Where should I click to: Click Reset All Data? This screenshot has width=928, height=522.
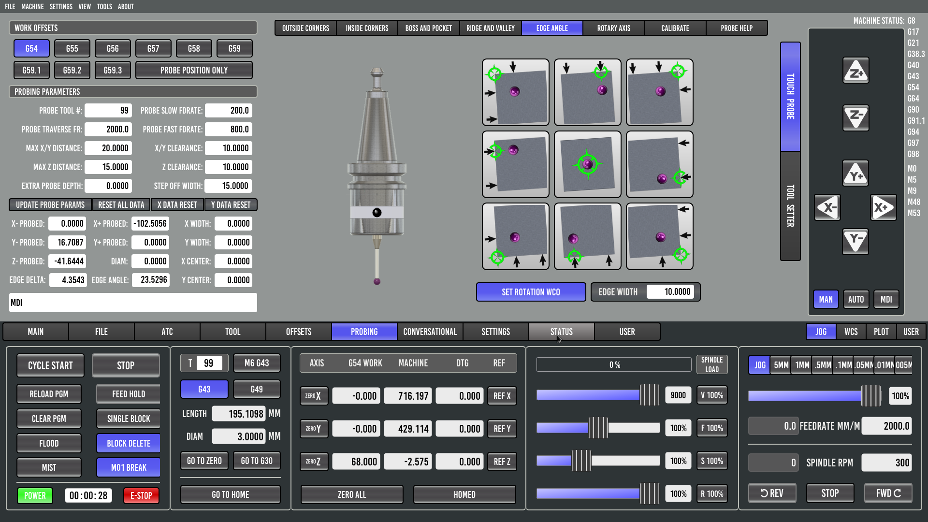click(x=121, y=205)
